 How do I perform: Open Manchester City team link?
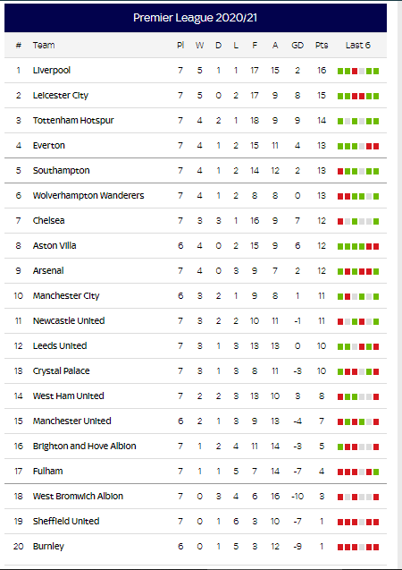[66, 296]
